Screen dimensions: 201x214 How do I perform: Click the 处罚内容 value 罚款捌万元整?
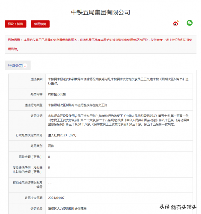coord(57,94)
